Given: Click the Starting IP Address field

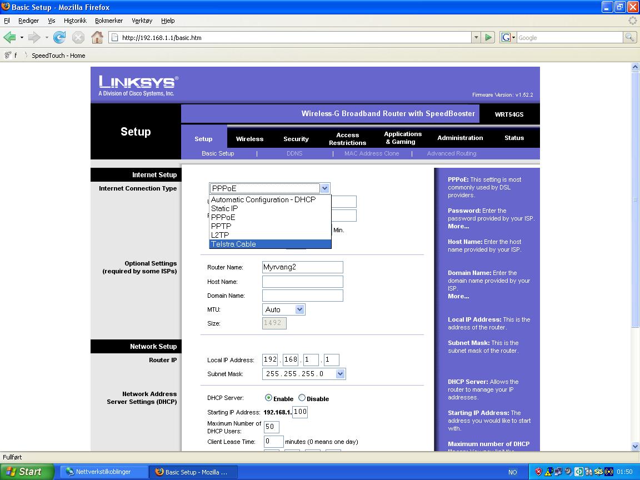Looking at the screenshot, I should tap(300, 412).
